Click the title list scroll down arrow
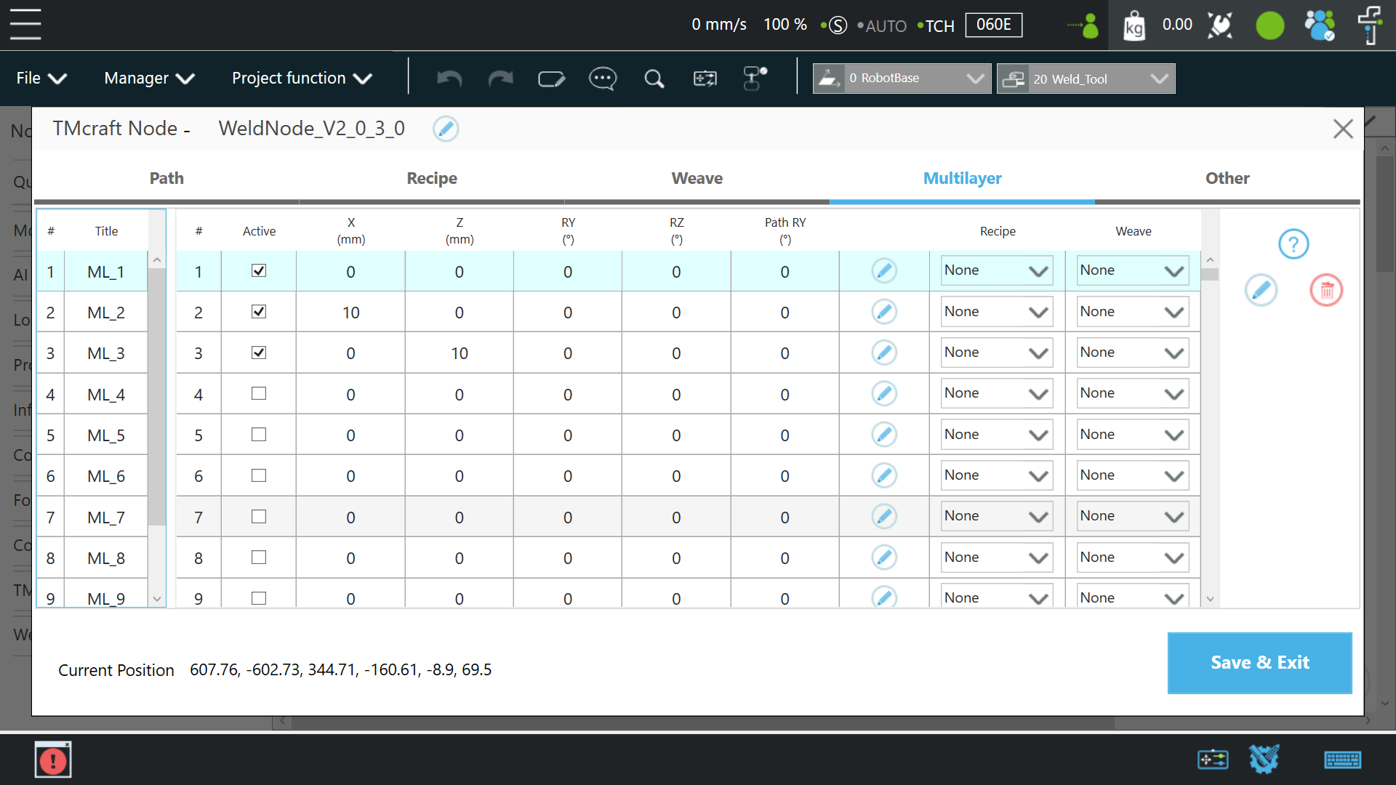Image resolution: width=1396 pixels, height=785 pixels. click(x=157, y=599)
